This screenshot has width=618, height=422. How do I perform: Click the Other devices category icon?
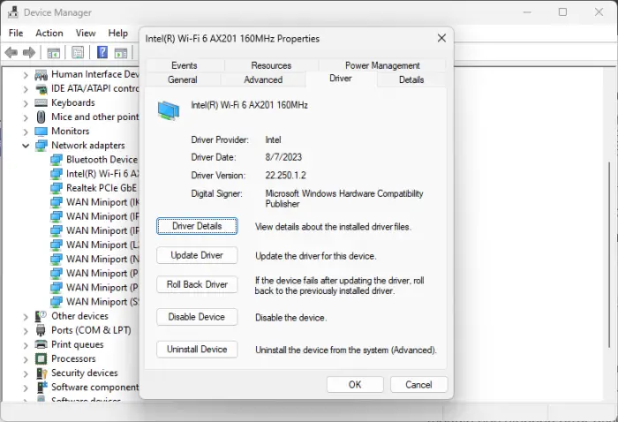(x=41, y=316)
